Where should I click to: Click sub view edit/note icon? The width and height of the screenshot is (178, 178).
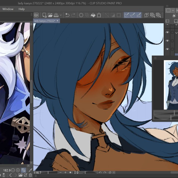pyautogui.click(x=25, y=175)
